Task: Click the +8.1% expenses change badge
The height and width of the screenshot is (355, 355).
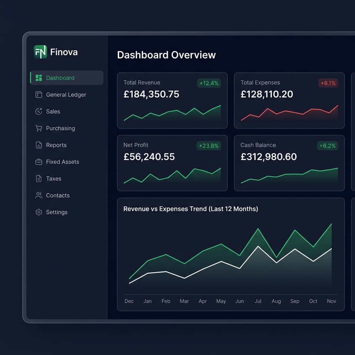Action: click(x=328, y=83)
